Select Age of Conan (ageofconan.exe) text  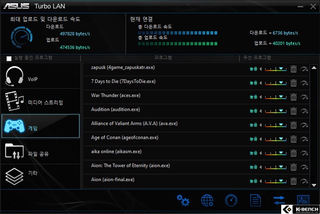[125, 137]
